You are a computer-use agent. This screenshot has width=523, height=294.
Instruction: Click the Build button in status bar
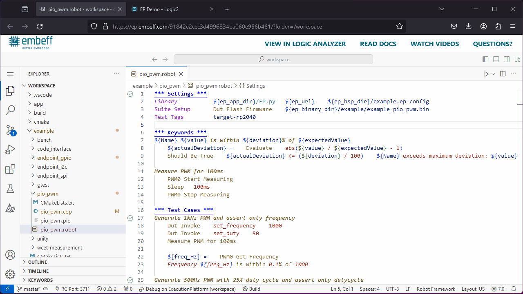[251, 289]
